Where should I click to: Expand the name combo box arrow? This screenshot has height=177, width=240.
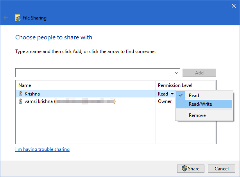coord(177,73)
